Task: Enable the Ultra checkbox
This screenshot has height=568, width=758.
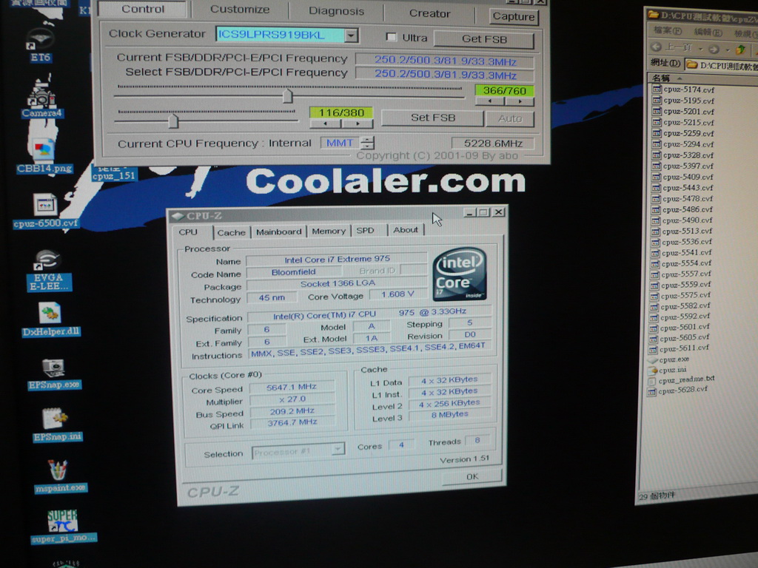Action: tap(391, 37)
